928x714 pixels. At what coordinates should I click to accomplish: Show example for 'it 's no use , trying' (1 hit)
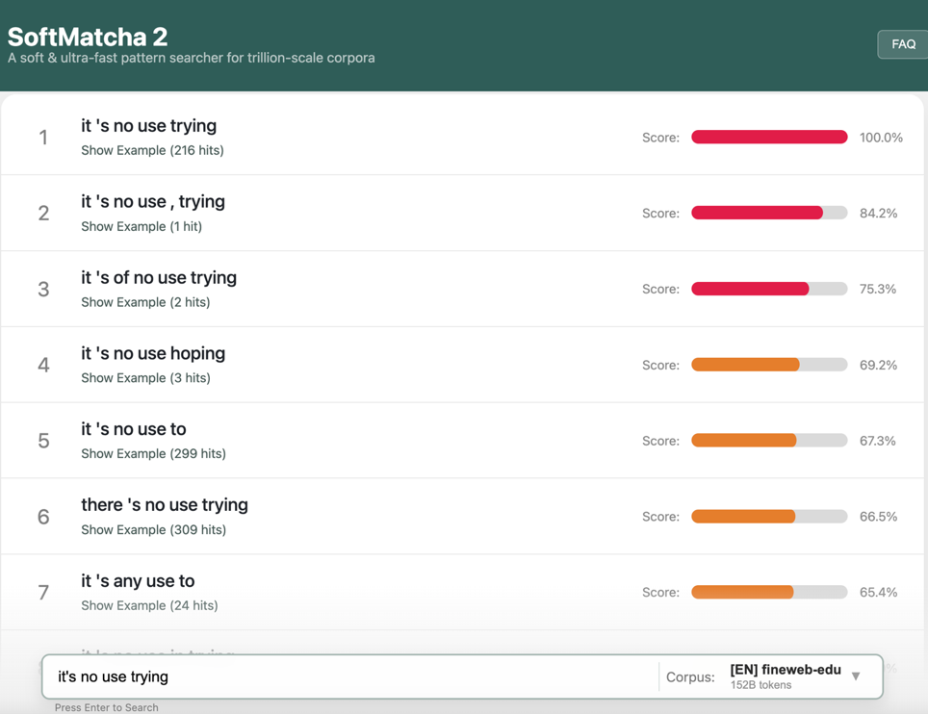[x=142, y=226]
